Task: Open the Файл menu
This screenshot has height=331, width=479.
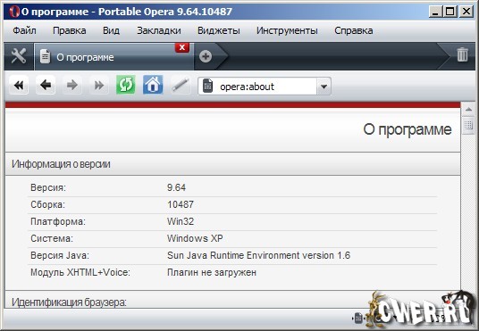Action: click(24, 30)
